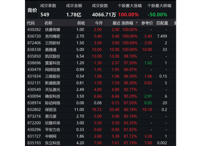Select stock name 中钢网

coord(51,136)
